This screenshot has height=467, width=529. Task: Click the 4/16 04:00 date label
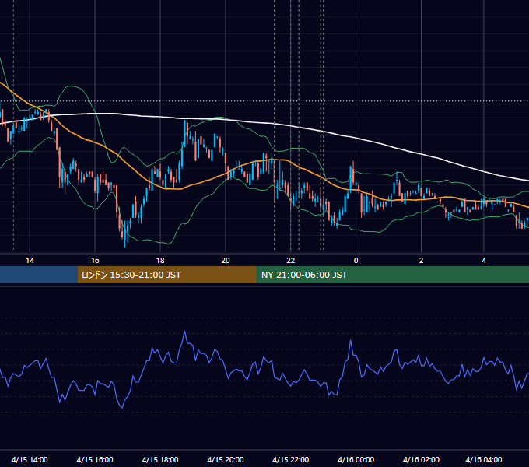click(x=484, y=459)
